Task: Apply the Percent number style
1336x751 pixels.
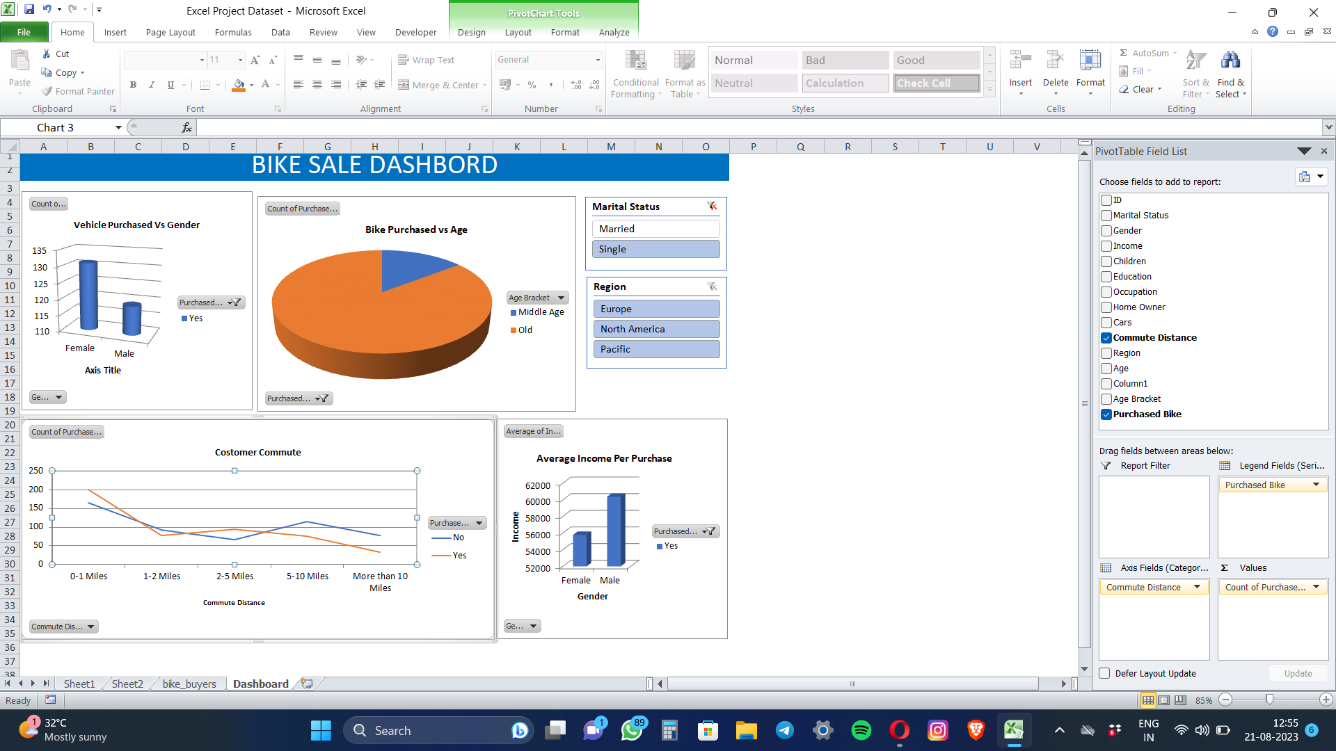Action: point(532,85)
